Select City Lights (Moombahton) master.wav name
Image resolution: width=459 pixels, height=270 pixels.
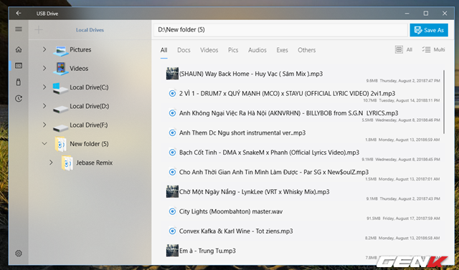coord(231,211)
